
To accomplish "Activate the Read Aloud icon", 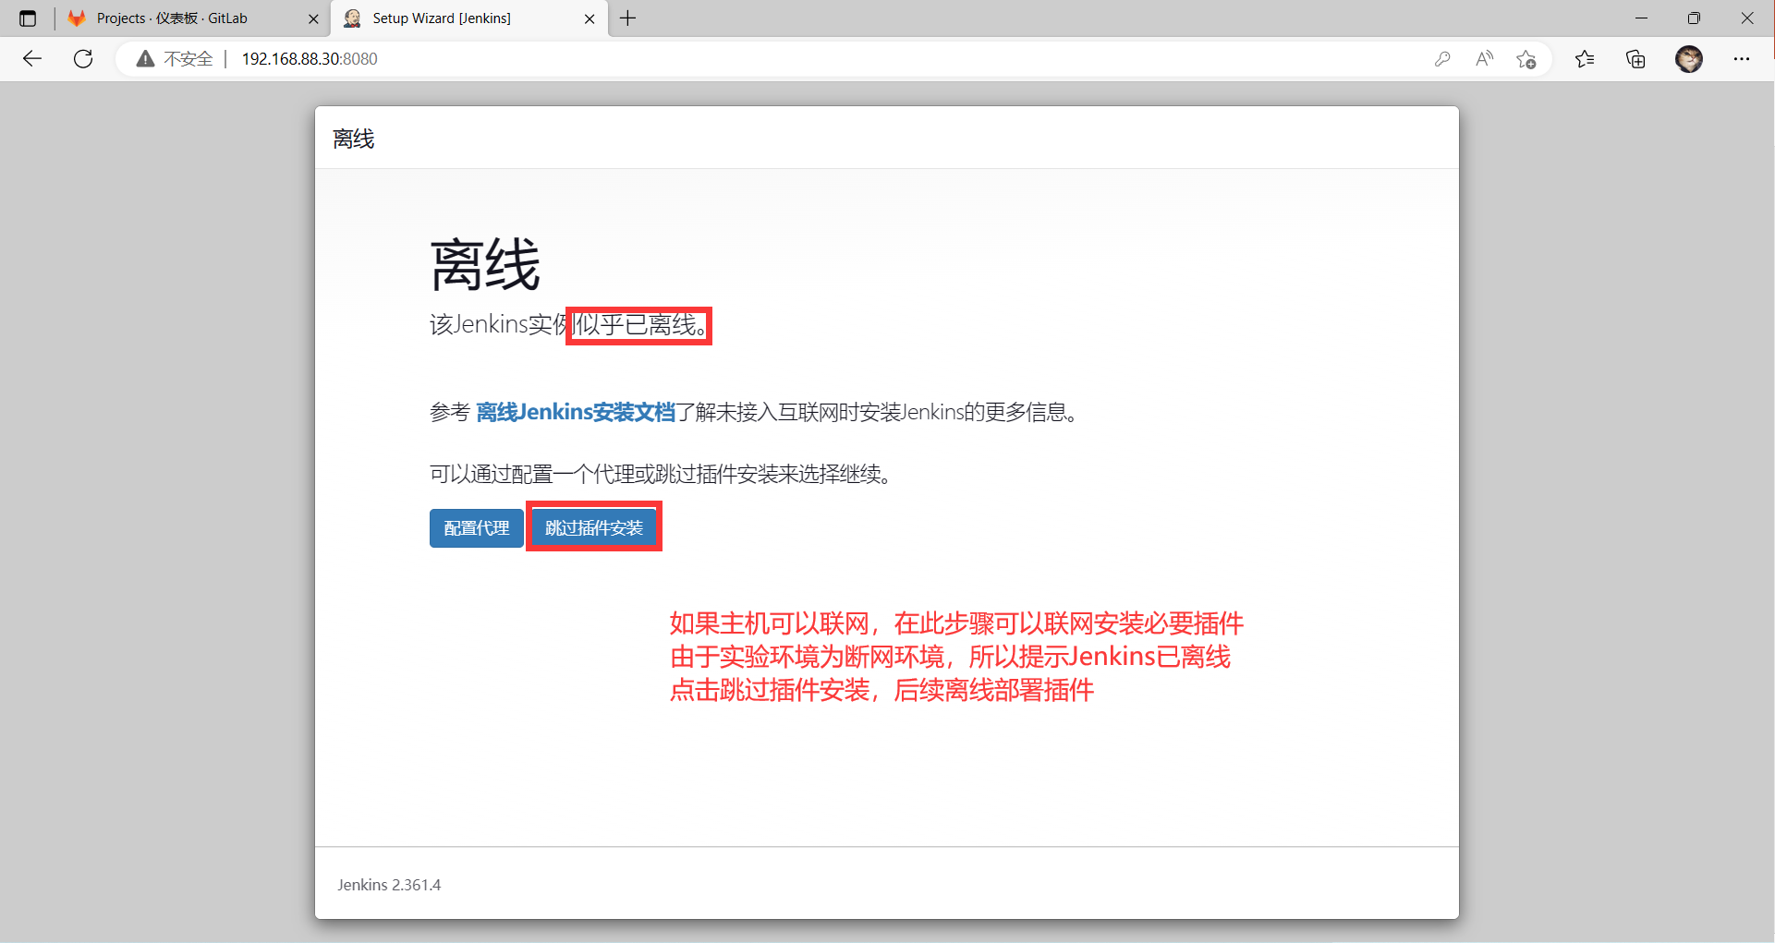I will tap(1485, 59).
